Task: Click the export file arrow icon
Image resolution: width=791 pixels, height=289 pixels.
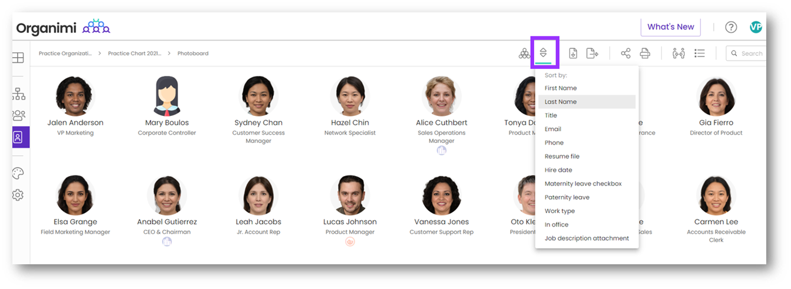Action: pyautogui.click(x=592, y=54)
